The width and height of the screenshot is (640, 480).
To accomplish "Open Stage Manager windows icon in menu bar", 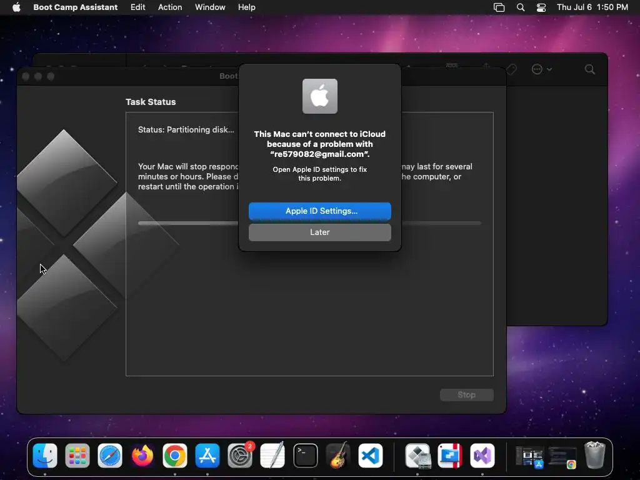I will coord(499,7).
